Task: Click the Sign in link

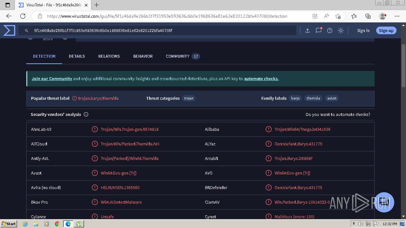Action: click(x=363, y=31)
